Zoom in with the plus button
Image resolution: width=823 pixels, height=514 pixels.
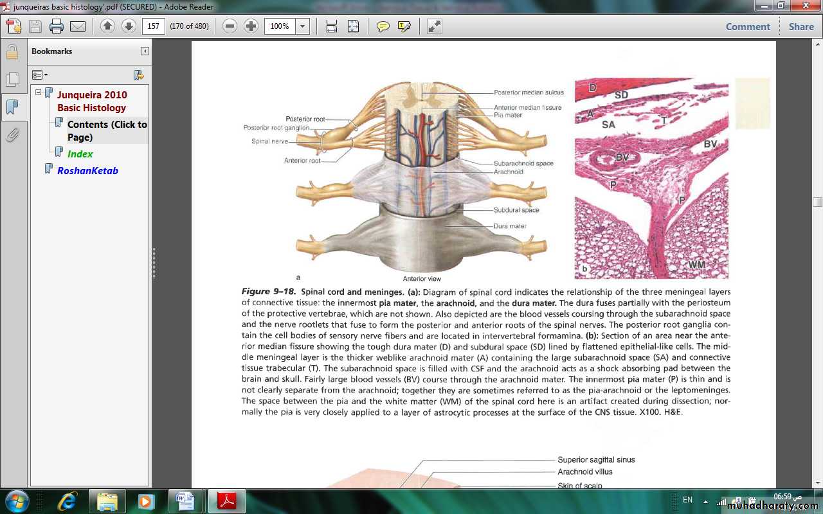251,26
